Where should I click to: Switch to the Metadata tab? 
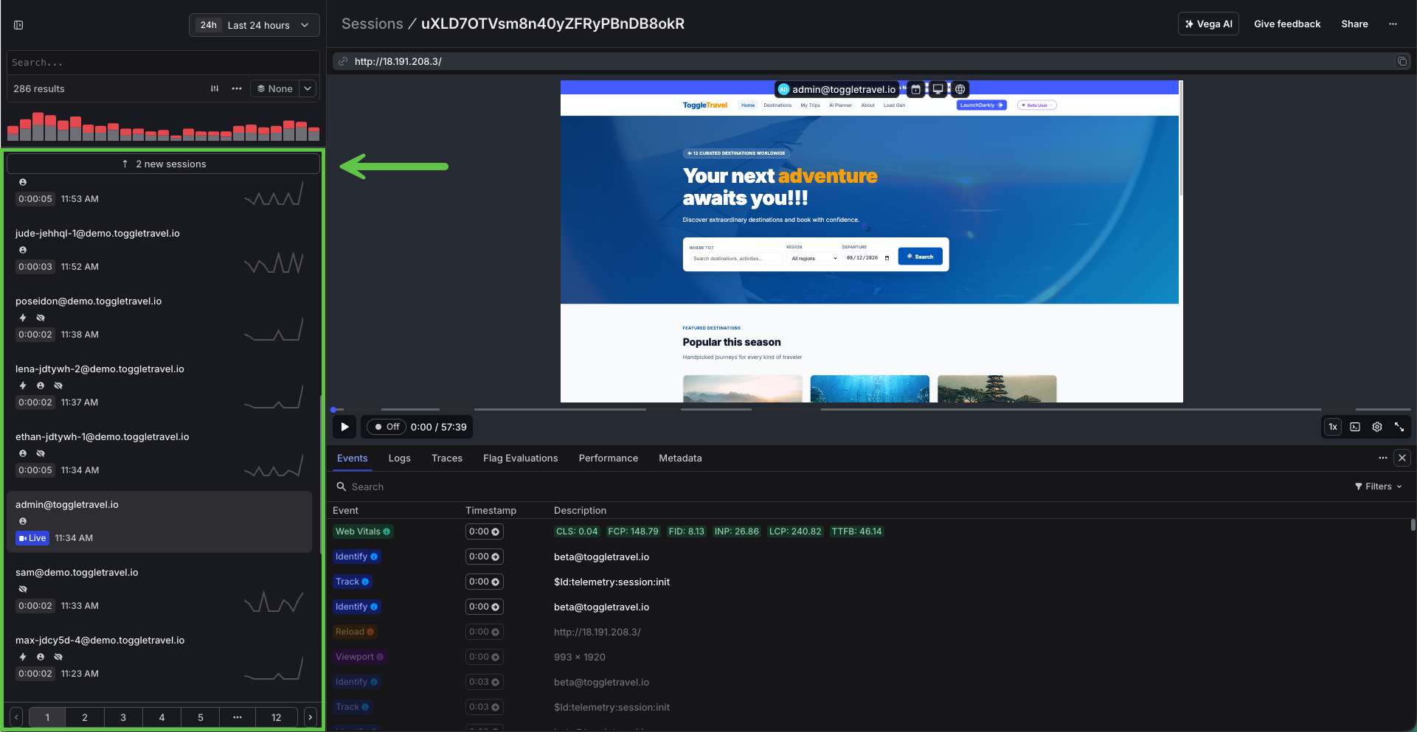tap(680, 458)
